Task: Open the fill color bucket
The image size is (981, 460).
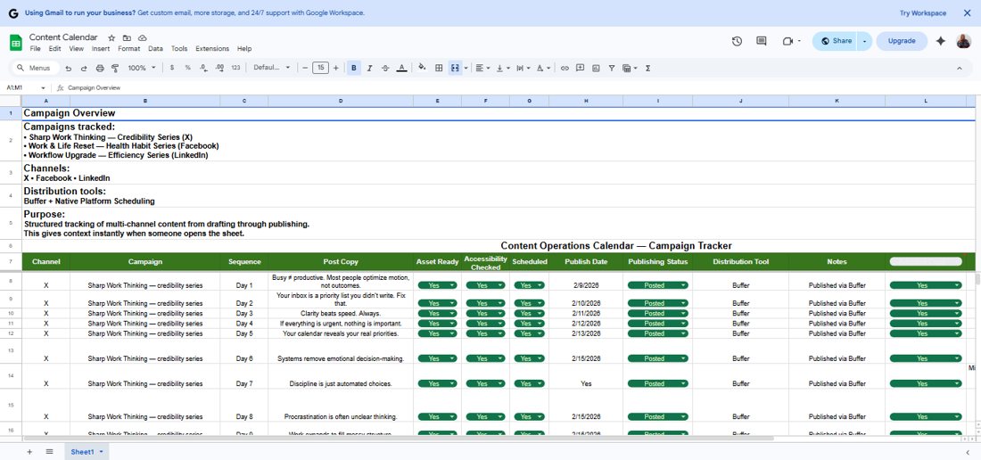Action: 422,68
